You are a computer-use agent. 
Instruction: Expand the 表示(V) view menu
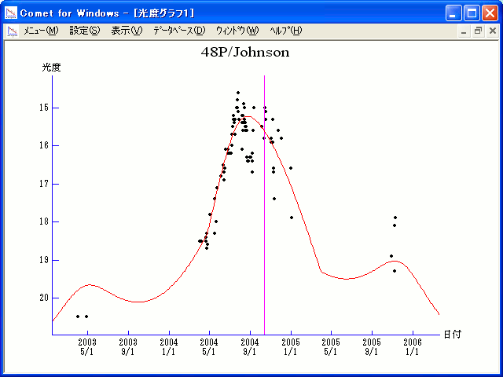(x=127, y=31)
